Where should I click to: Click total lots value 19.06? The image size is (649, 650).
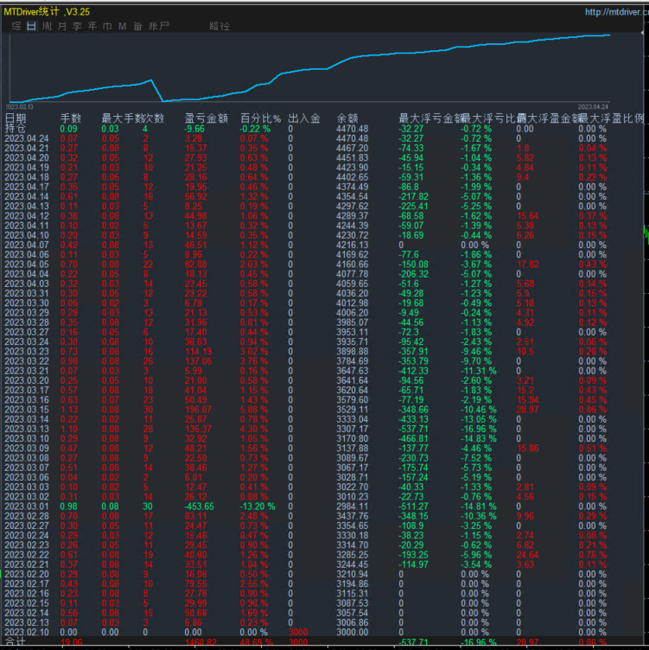coord(71,642)
